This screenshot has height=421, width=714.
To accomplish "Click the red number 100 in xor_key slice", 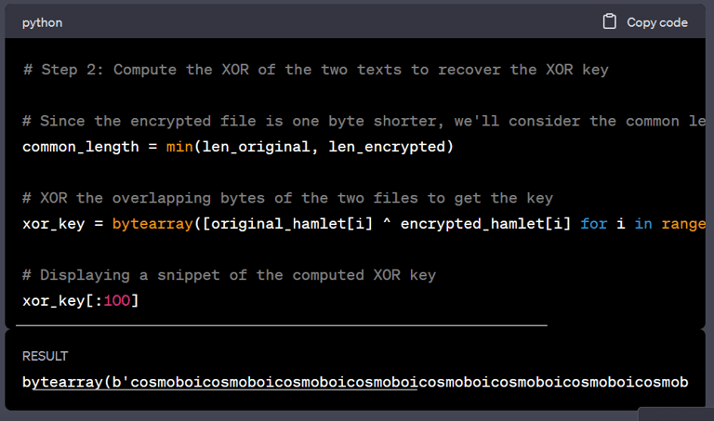I will point(117,301).
